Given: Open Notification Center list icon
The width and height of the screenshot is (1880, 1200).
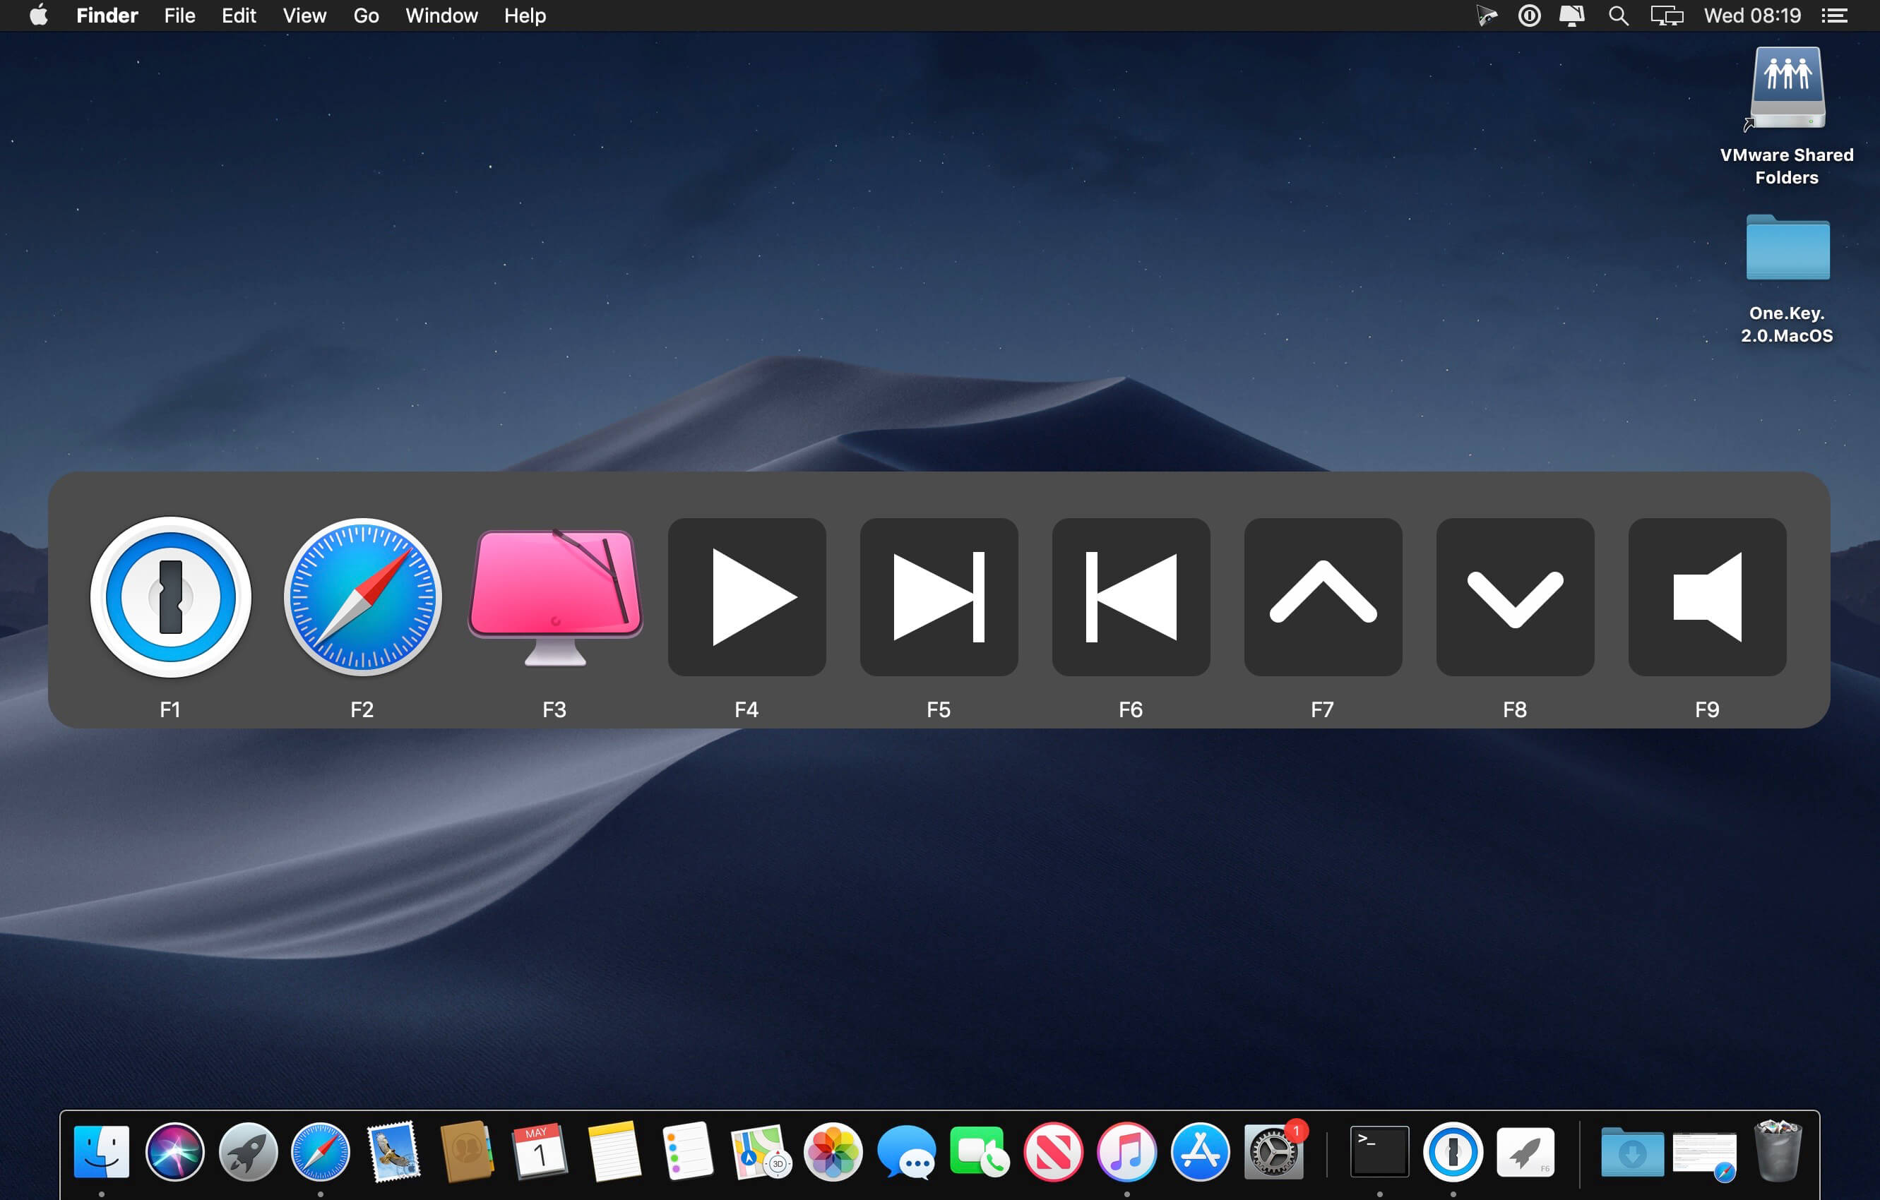Looking at the screenshot, I should coord(1835,16).
